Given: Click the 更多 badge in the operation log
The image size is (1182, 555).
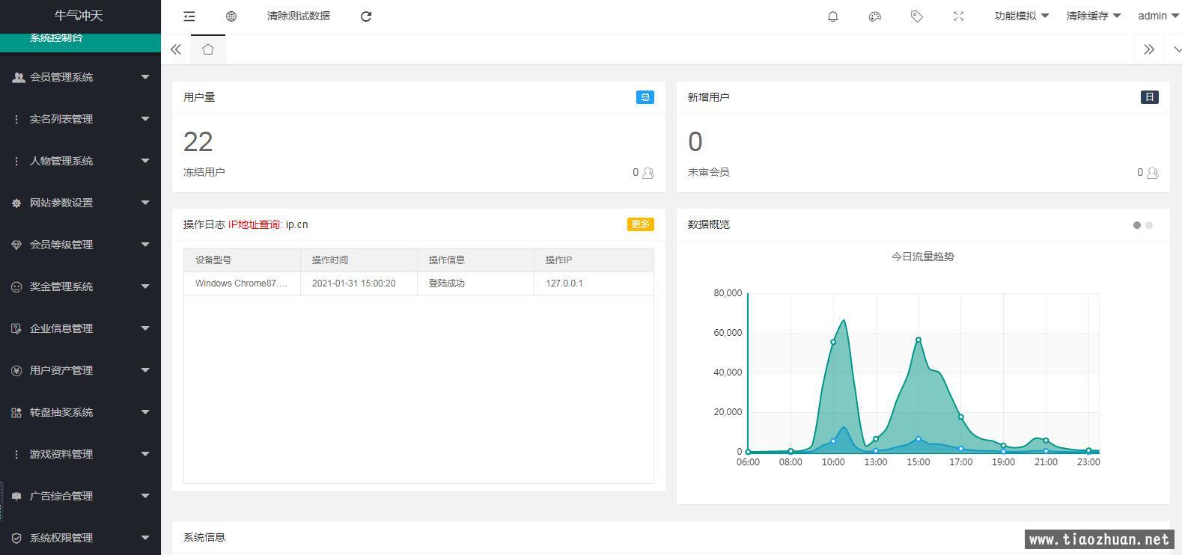Looking at the screenshot, I should [x=641, y=224].
